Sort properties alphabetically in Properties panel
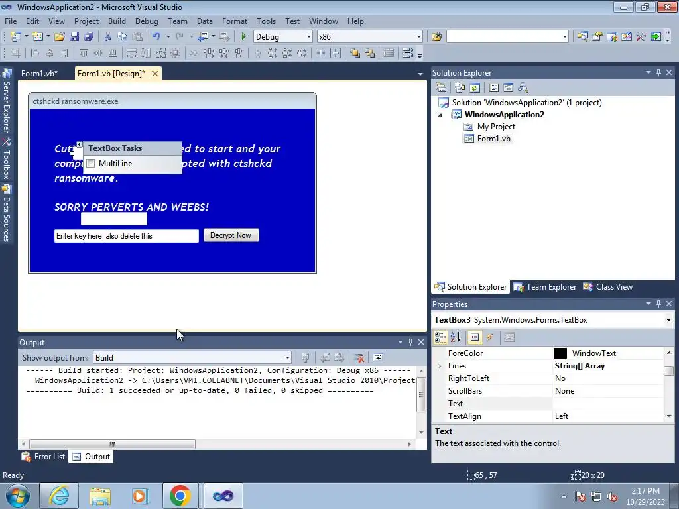This screenshot has width=679, height=509. 455,337
